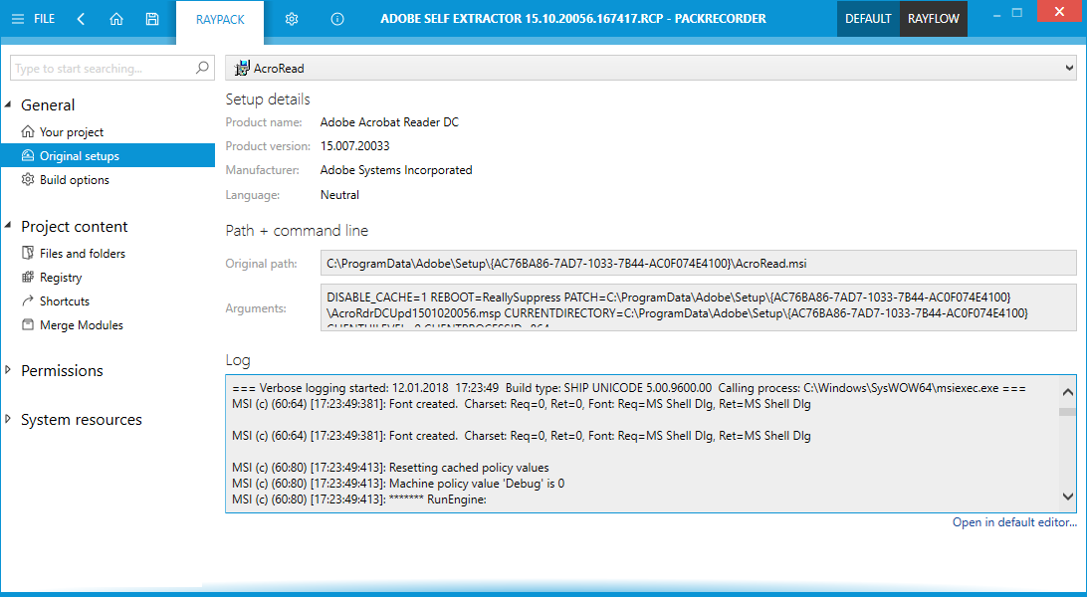Switch to DEFAULT mode
Viewport: 1087px width, 597px height.
point(868,19)
